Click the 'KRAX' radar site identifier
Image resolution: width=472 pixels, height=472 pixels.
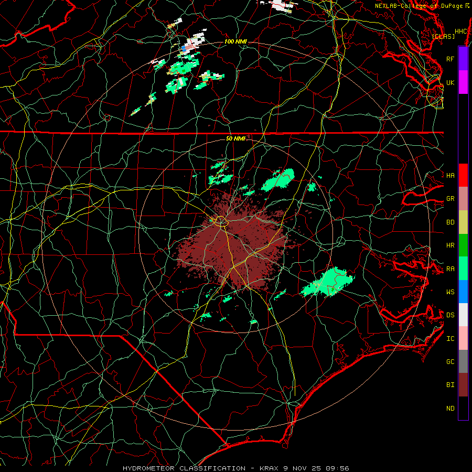click(x=270, y=468)
